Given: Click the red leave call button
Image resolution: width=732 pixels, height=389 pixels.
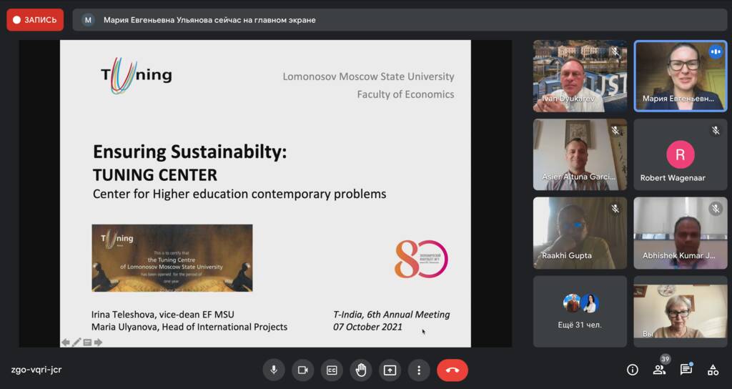Looking at the screenshot, I should (x=452, y=370).
